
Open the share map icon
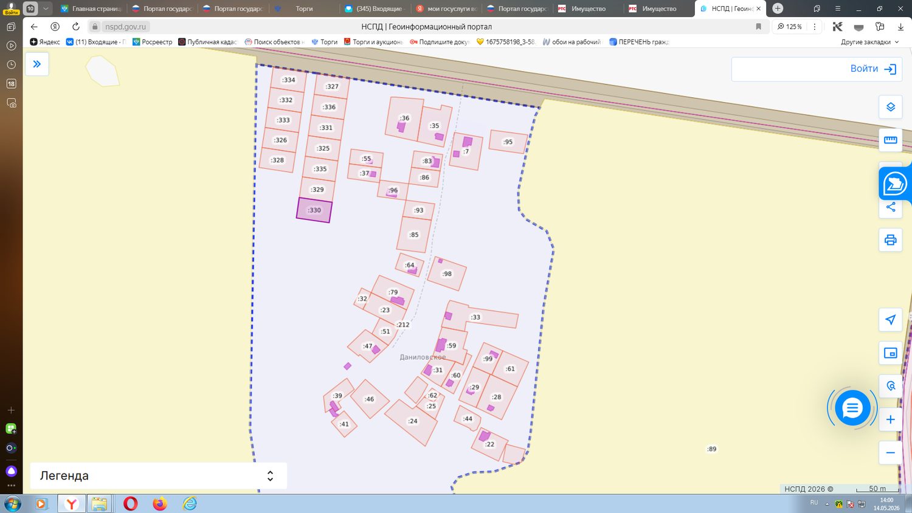coord(890,207)
